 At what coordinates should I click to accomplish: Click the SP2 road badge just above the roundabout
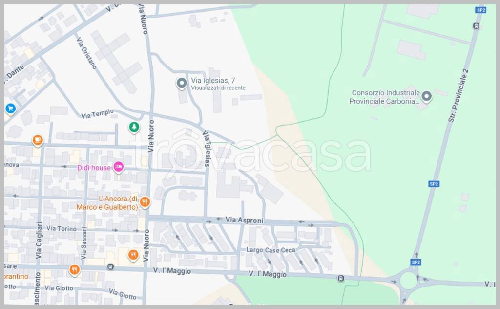tap(416, 262)
